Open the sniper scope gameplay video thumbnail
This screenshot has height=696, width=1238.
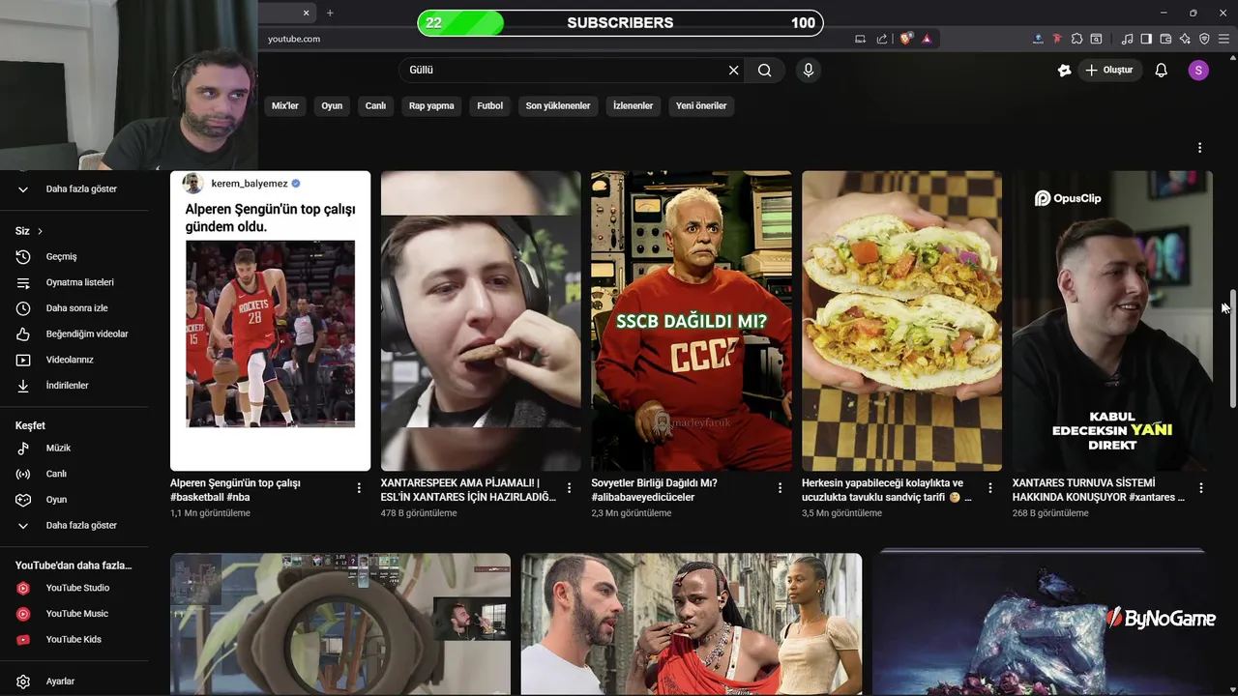point(340,623)
